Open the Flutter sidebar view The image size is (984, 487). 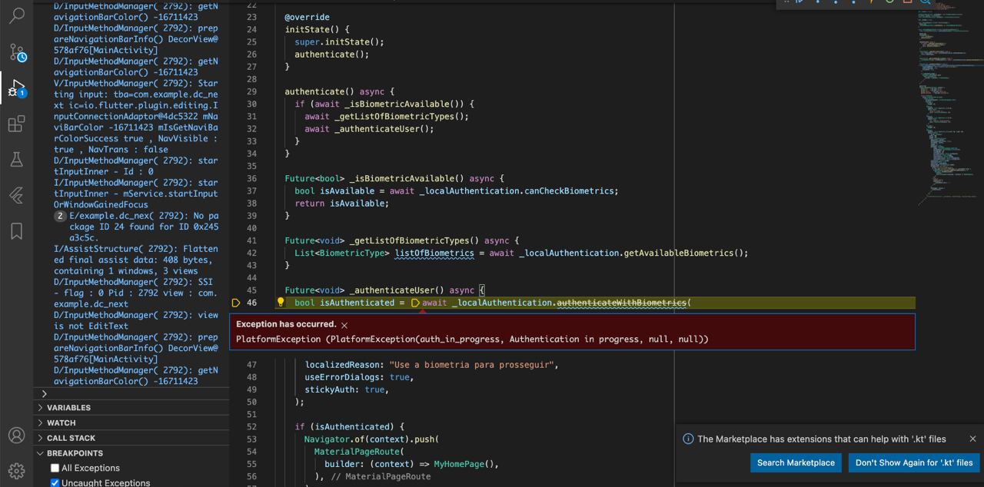16,195
